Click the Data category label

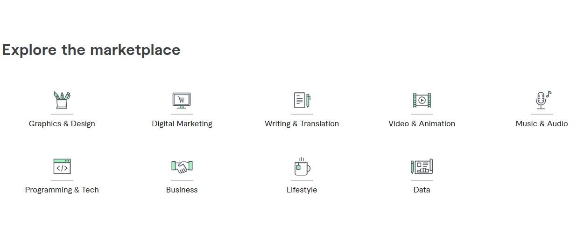[x=422, y=190]
